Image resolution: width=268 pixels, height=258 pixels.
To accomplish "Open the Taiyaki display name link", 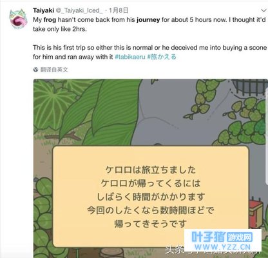I will pyautogui.click(x=43, y=10).
